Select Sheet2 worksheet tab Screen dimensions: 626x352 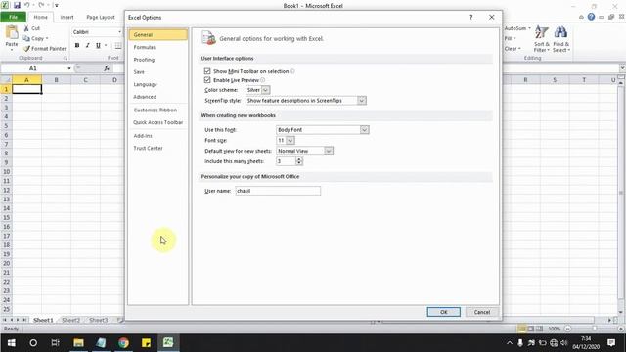point(70,320)
